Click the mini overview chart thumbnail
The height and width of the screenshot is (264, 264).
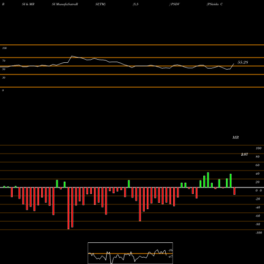(130, 253)
